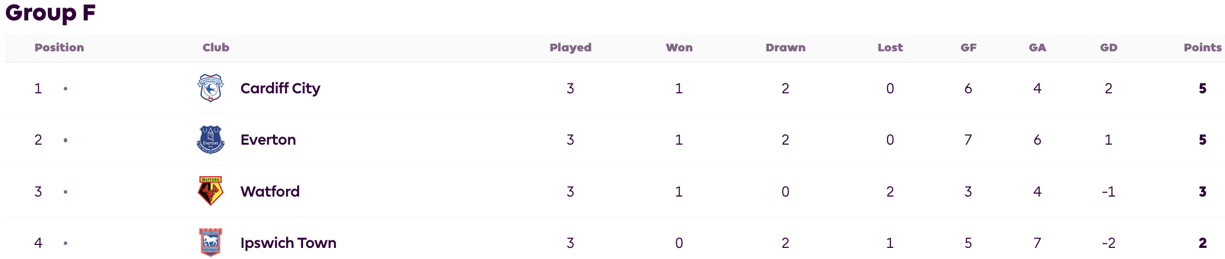Click the Group F heading
The width and height of the screenshot is (1225, 259).
click(x=50, y=12)
